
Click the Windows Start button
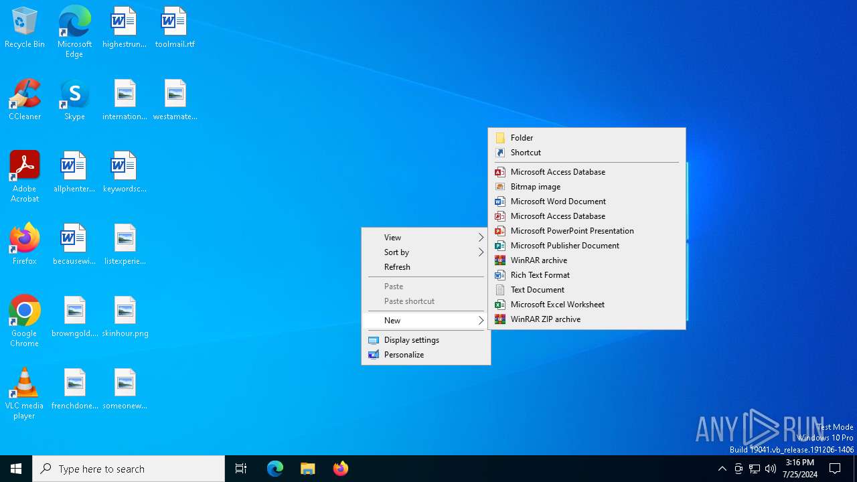coord(16,469)
